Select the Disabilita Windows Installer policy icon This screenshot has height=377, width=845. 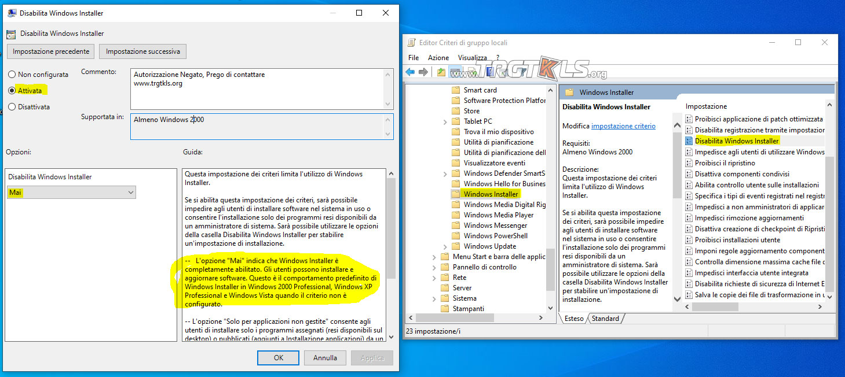pyautogui.click(x=689, y=141)
